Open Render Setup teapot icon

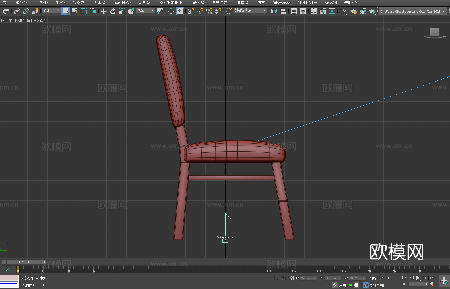pyautogui.click(x=354, y=11)
